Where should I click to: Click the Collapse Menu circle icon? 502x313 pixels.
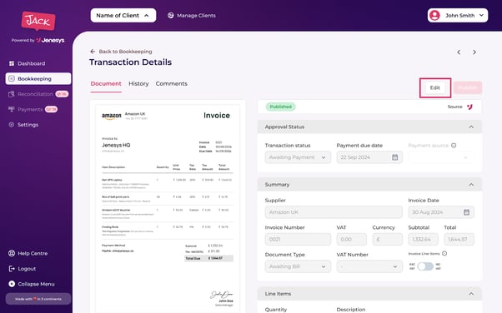[12, 284]
